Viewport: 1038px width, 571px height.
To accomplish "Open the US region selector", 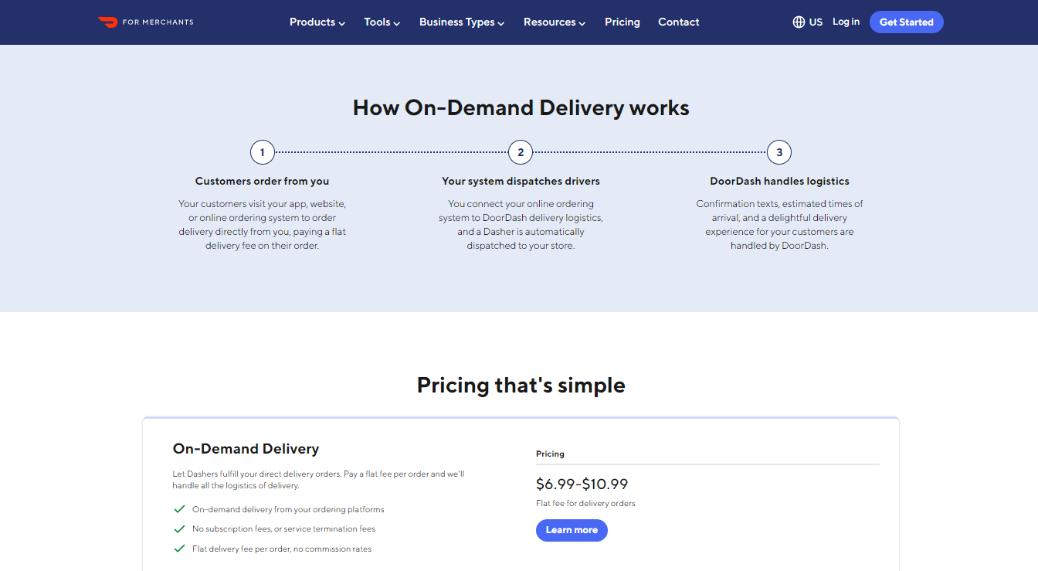I will coord(808,22).
